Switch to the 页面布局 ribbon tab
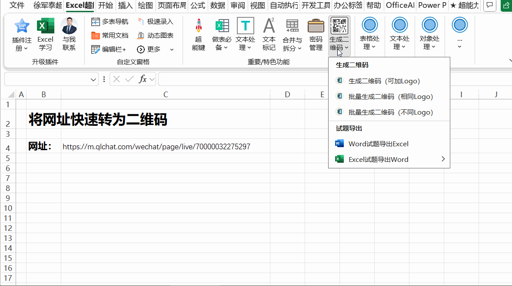 tap(172, 5)
